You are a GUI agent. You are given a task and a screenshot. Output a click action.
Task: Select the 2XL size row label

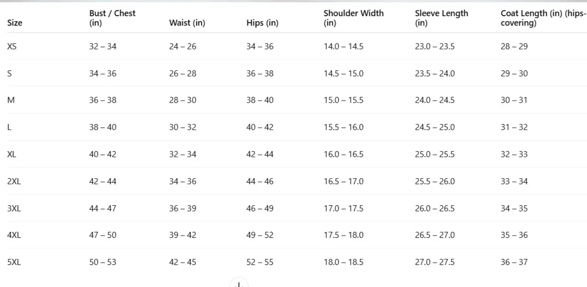click(14, 181)
